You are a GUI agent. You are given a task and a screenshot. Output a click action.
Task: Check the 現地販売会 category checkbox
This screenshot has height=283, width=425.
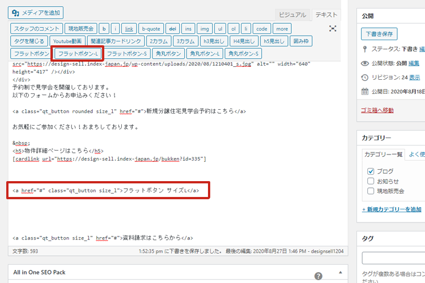coord(371,191)
